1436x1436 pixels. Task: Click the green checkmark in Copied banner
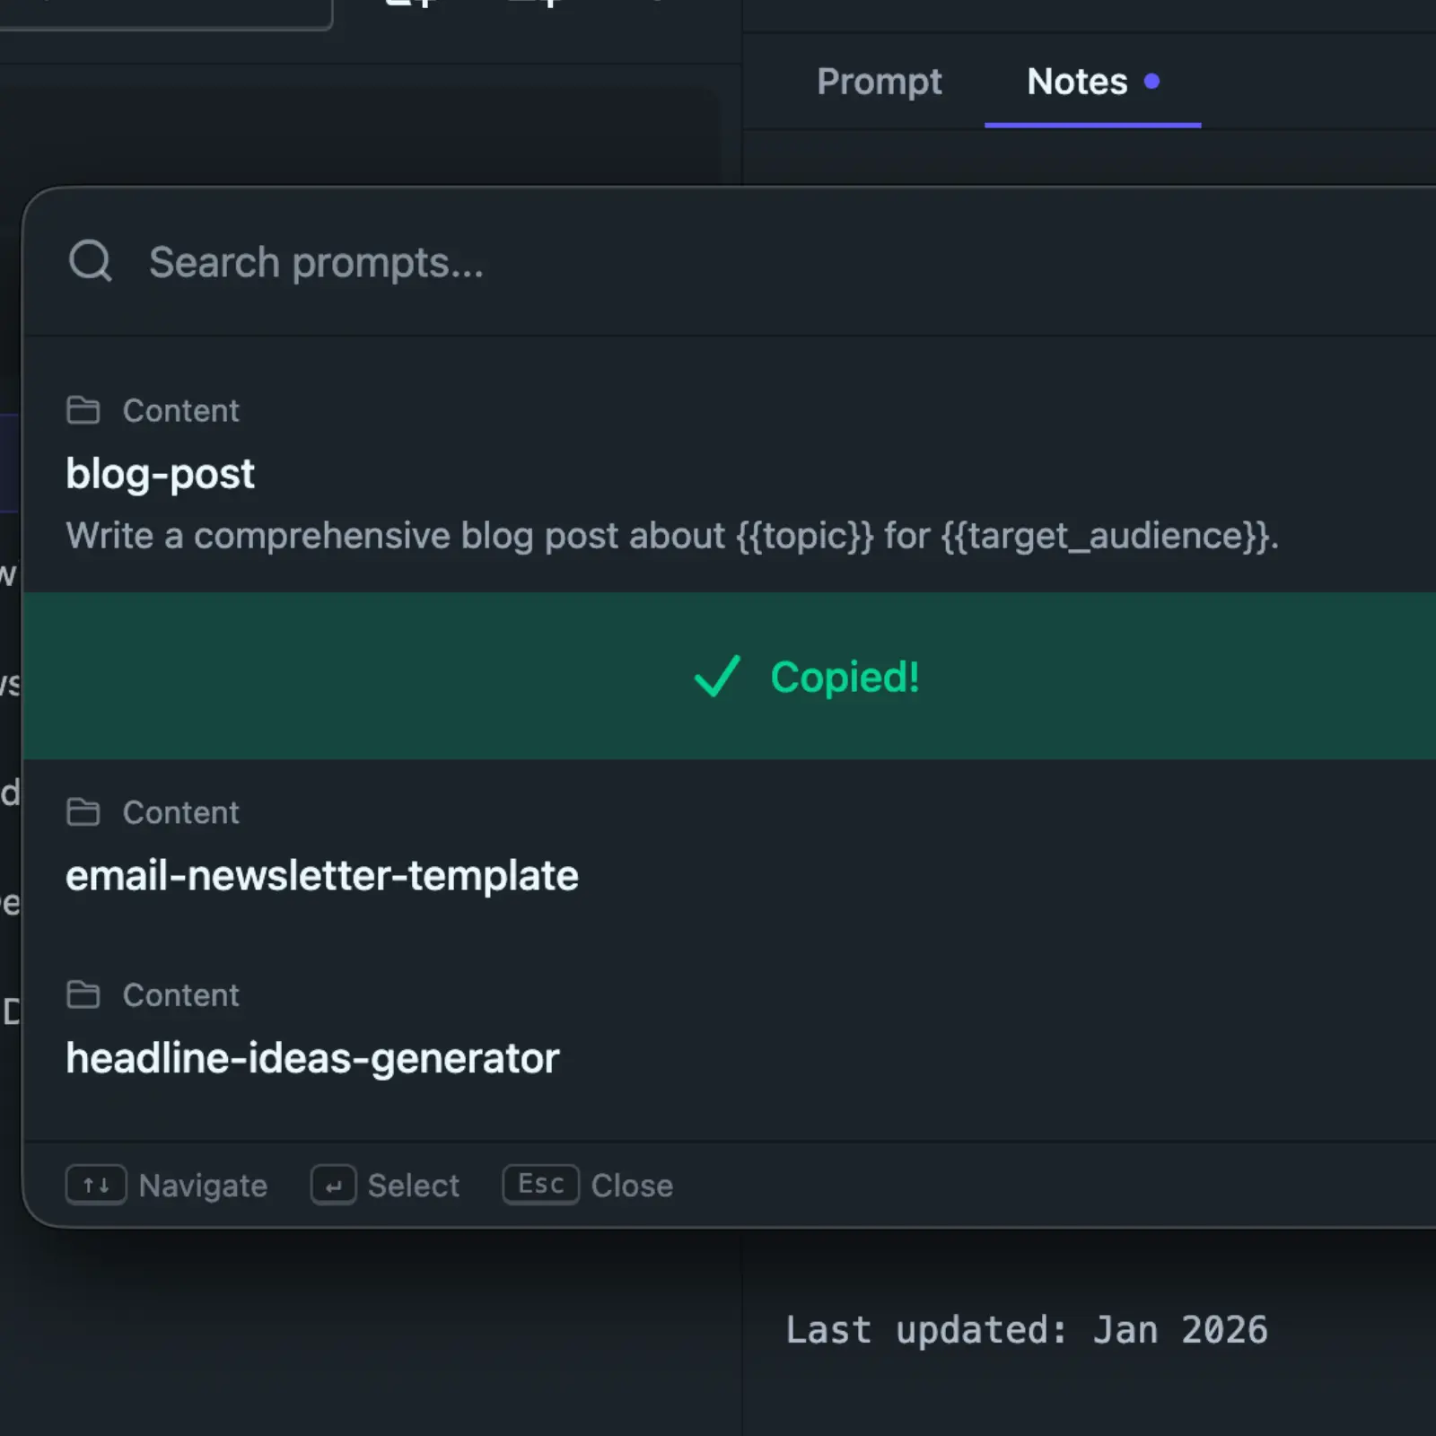click(716, 677)
